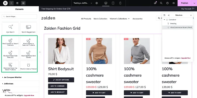Open the Finder search icon in top bar
This screenshot has width=197, height=98.
(161, 3)
